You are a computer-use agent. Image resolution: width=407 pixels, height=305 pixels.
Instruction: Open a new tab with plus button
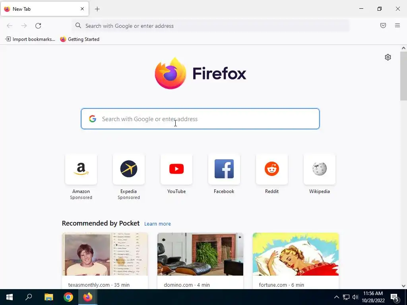pos(97,9)
